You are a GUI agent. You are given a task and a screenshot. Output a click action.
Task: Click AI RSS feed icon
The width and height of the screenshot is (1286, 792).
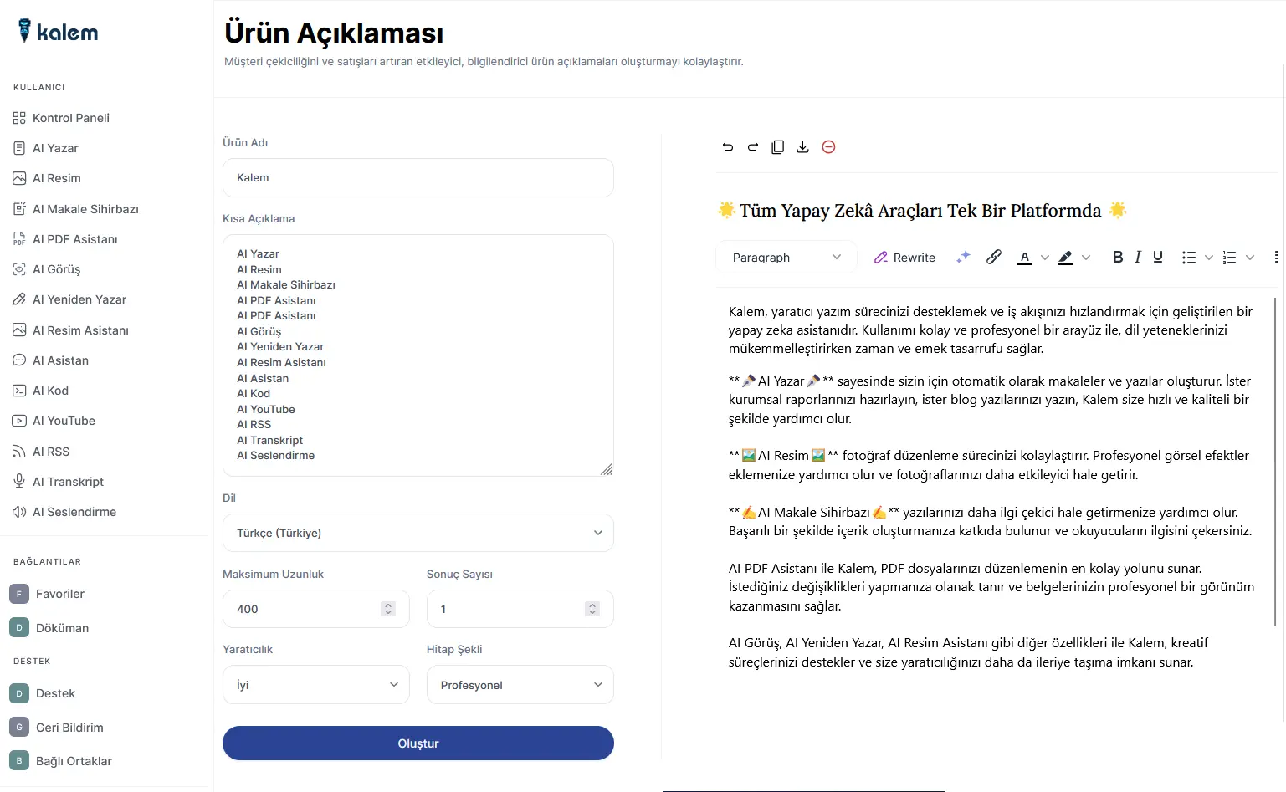coord(19,452)
